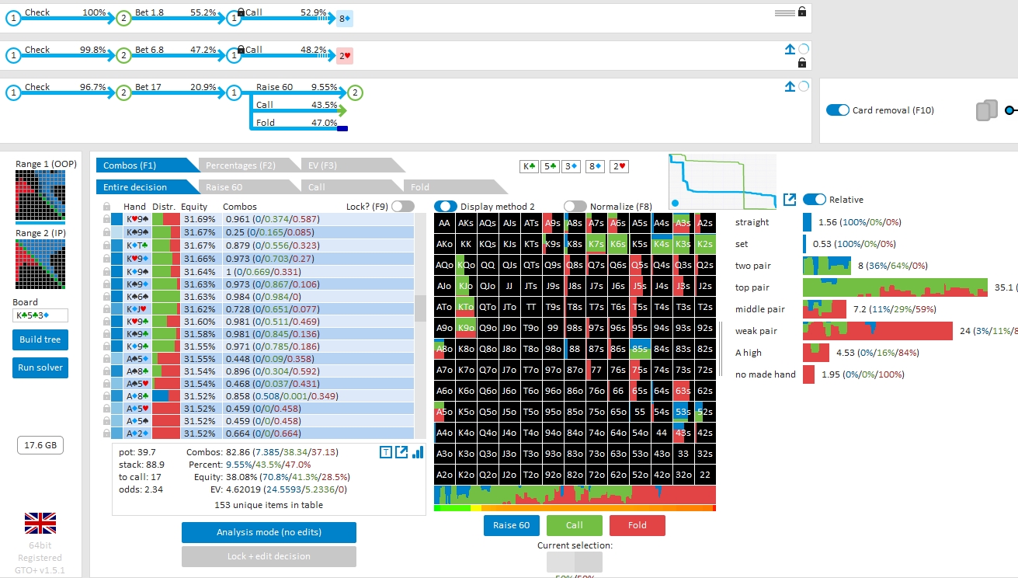
Task: Click the straight category label
Action: tap(752, 222)
